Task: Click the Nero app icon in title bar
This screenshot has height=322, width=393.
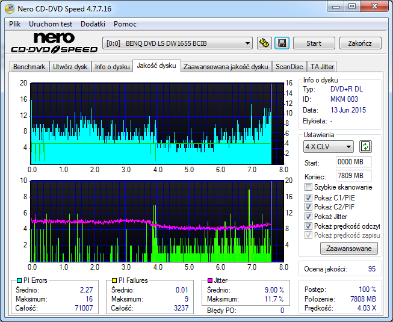Action: pos(10,9)
